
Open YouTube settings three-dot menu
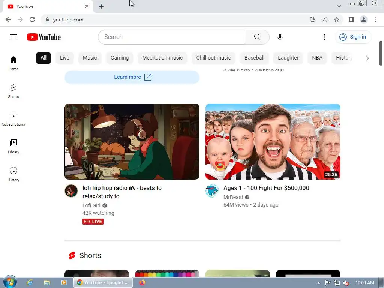click(324, 37)
